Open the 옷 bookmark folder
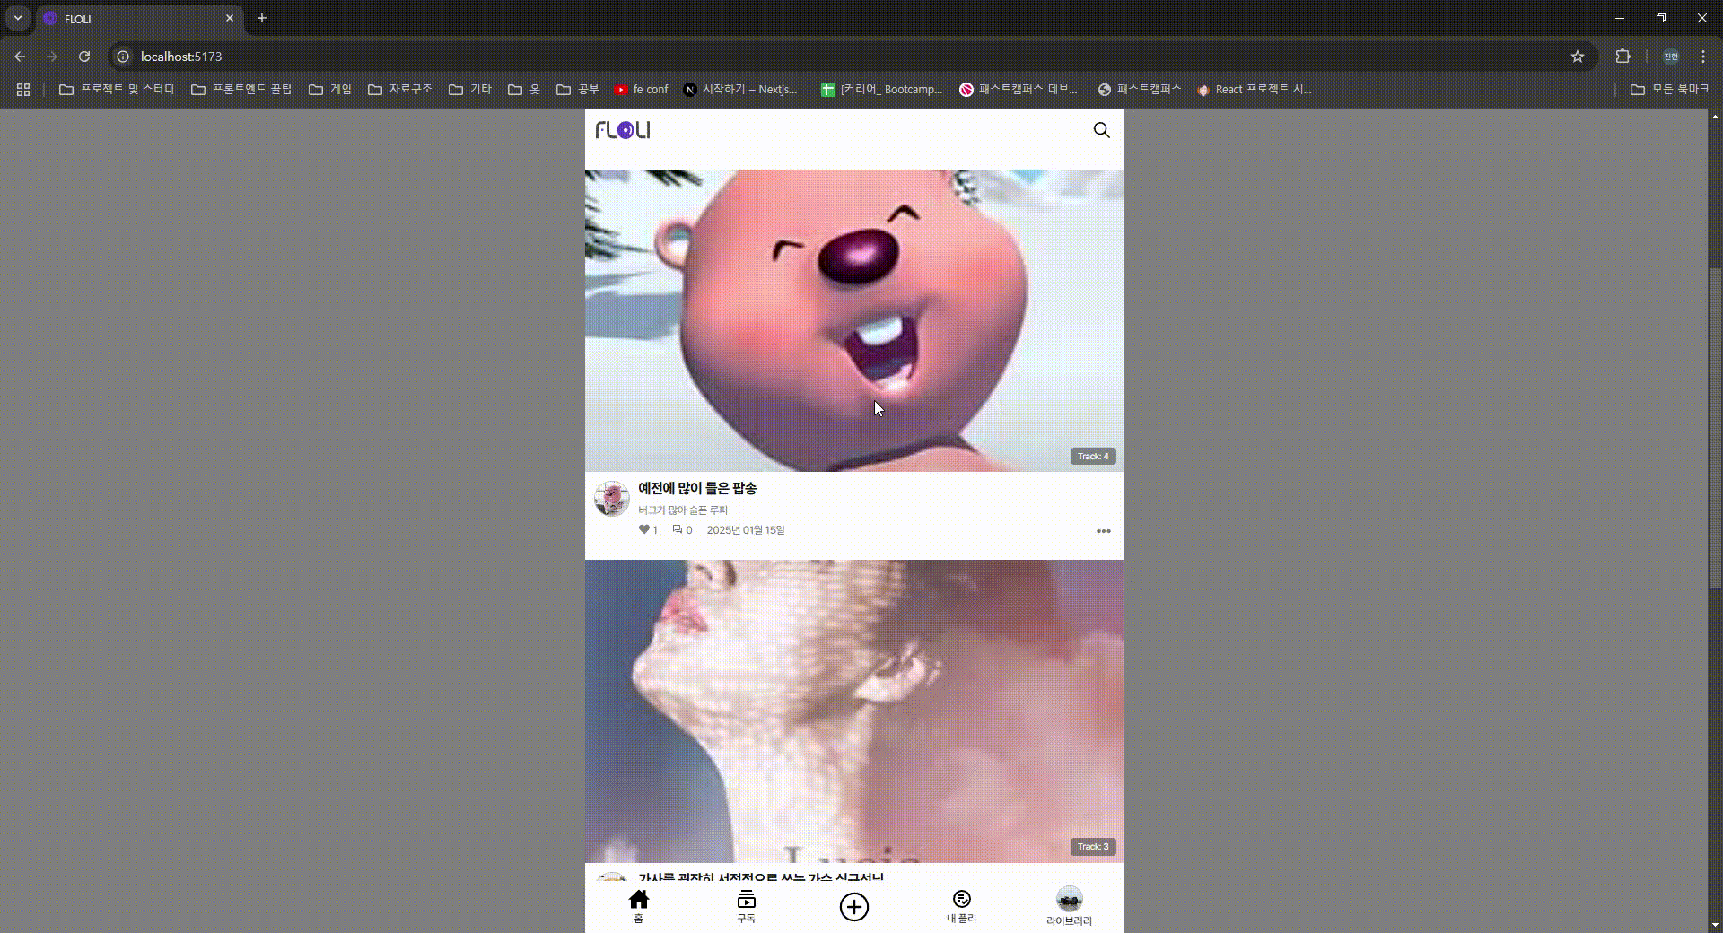Screen dimensions: 1723x933 (524, 90)
